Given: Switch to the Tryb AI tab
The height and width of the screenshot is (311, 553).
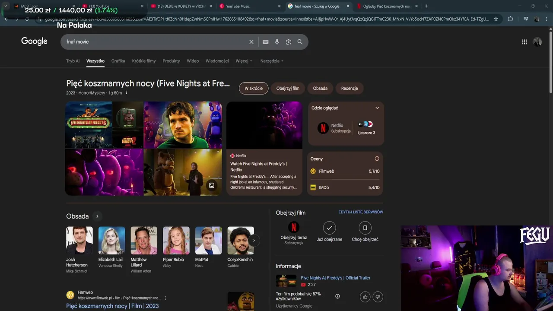Looking at the screenshot, I should tap(73, 61).
